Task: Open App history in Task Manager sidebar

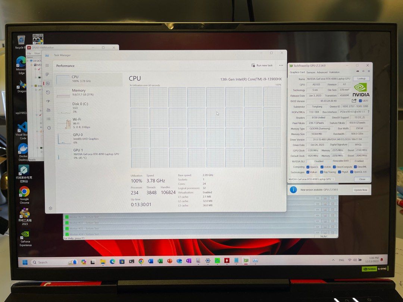Action: 48,92
